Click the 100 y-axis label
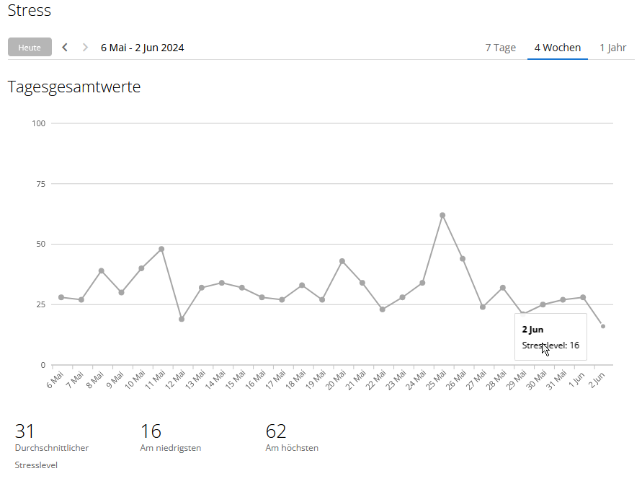This screenshot has width=642, height=484. [x=39, y=123]
